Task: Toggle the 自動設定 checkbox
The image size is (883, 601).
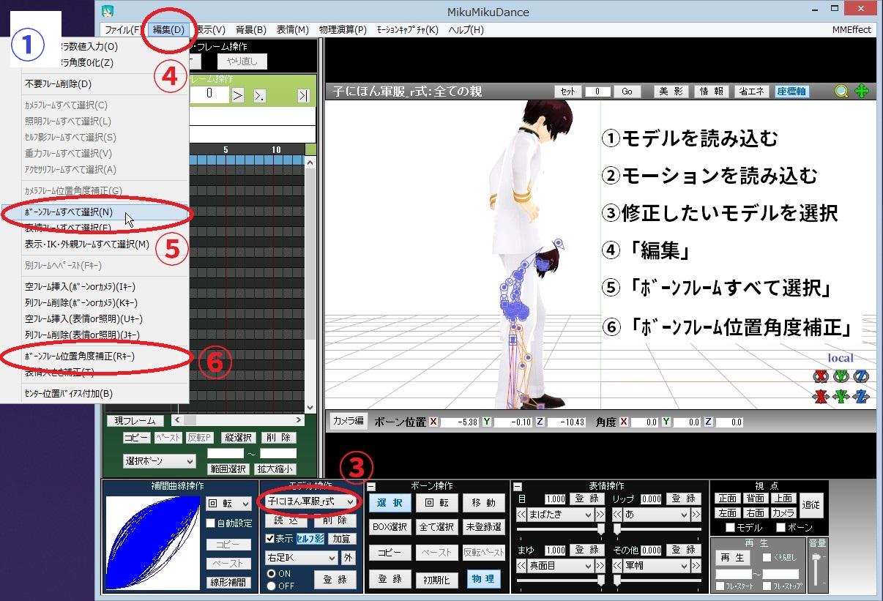Action: pos(211,523)
